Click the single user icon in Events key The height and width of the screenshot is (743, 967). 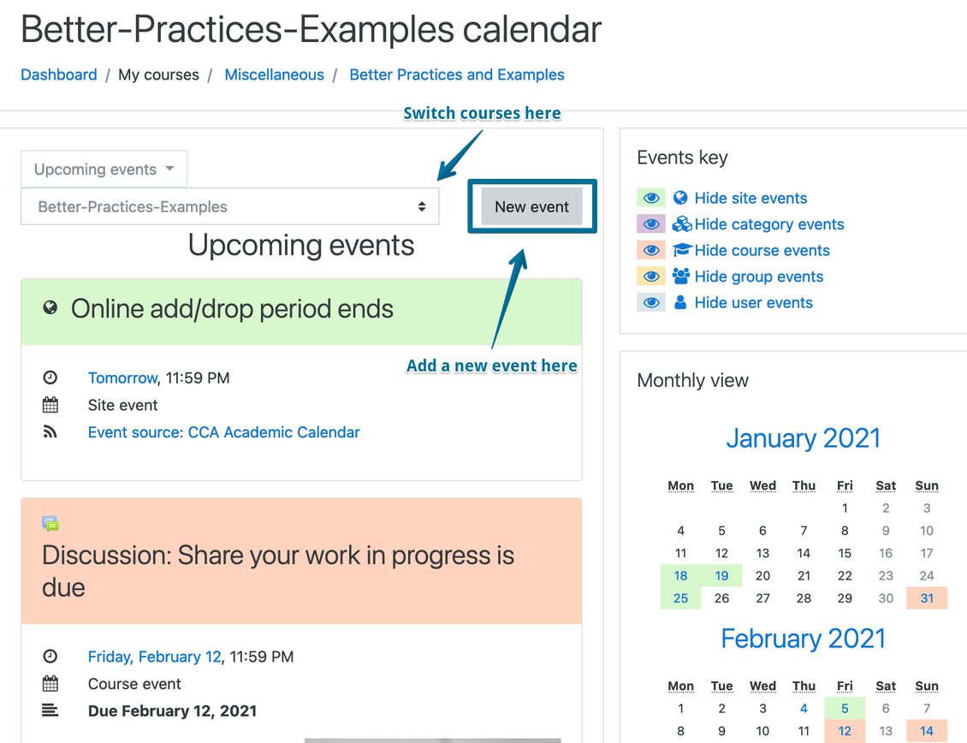point(680,302)
